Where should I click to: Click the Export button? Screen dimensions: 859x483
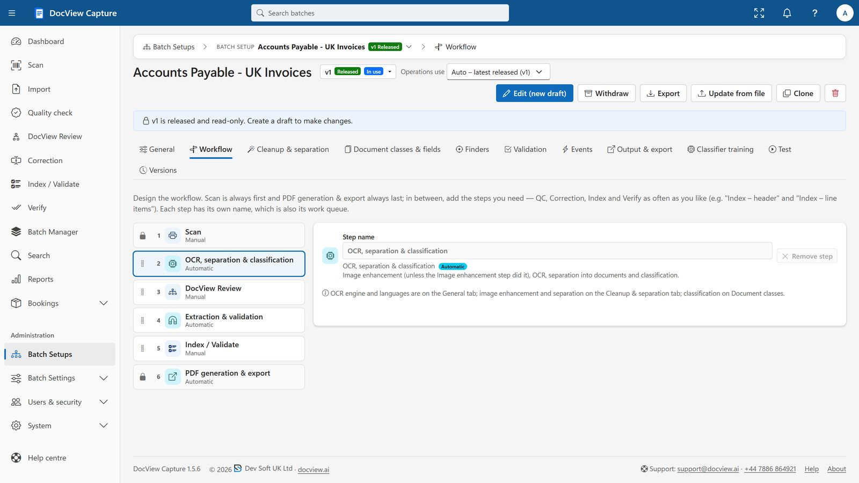coord(663,93)
